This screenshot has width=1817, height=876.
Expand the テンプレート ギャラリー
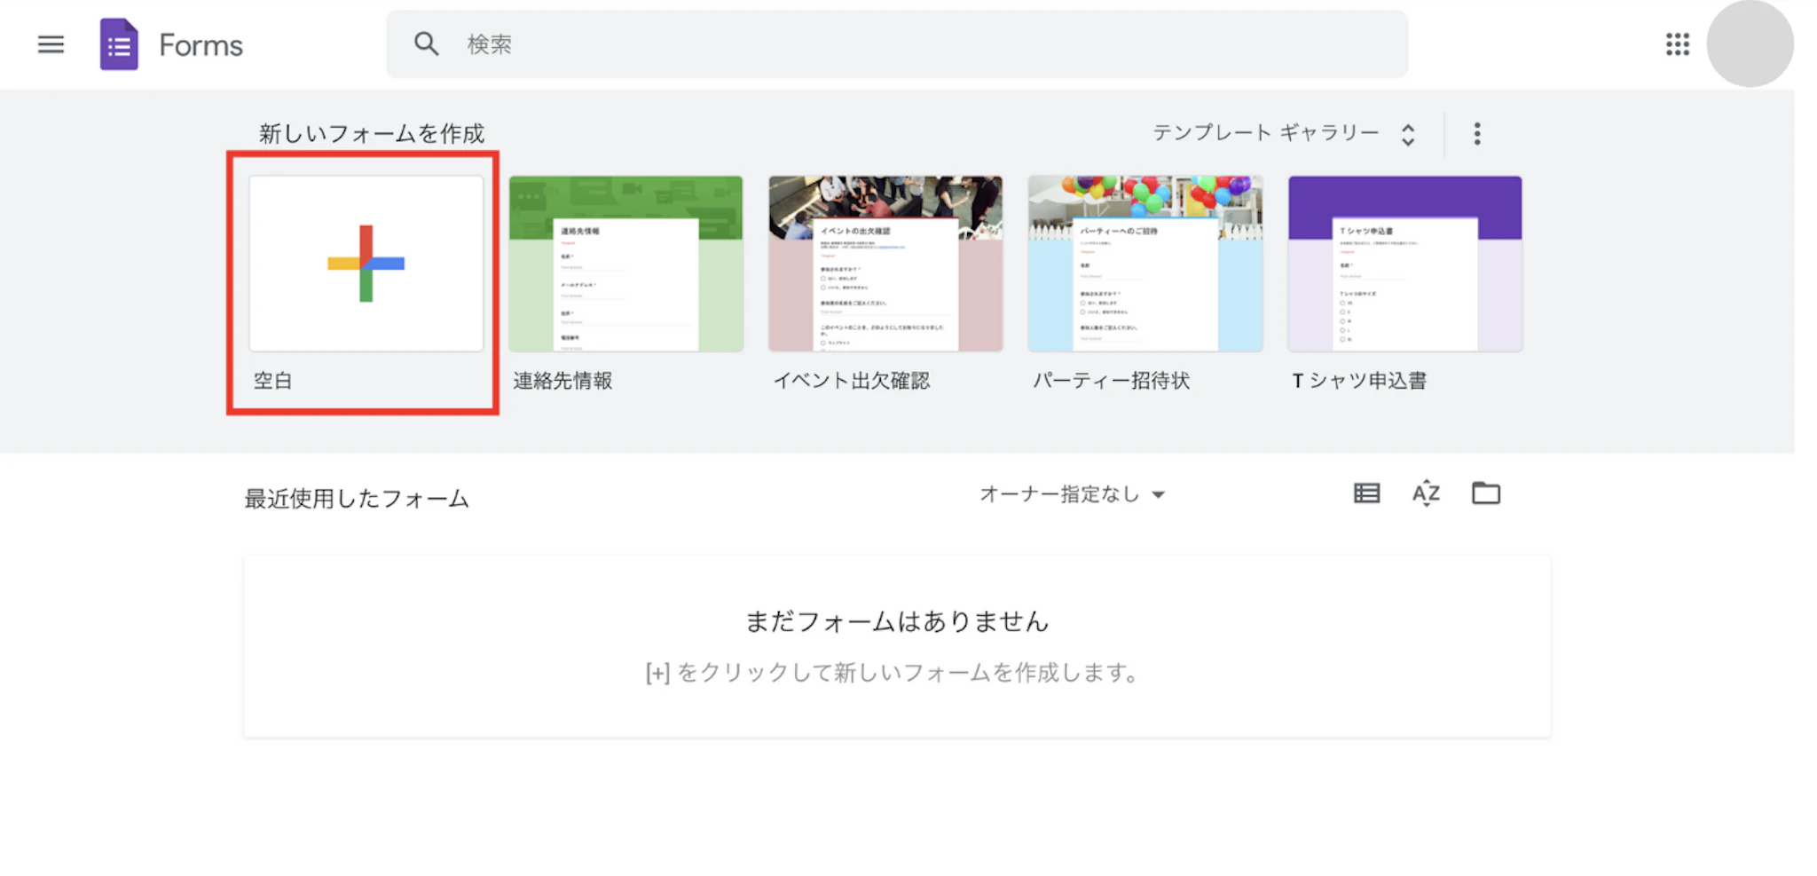tap(1263, 132)
